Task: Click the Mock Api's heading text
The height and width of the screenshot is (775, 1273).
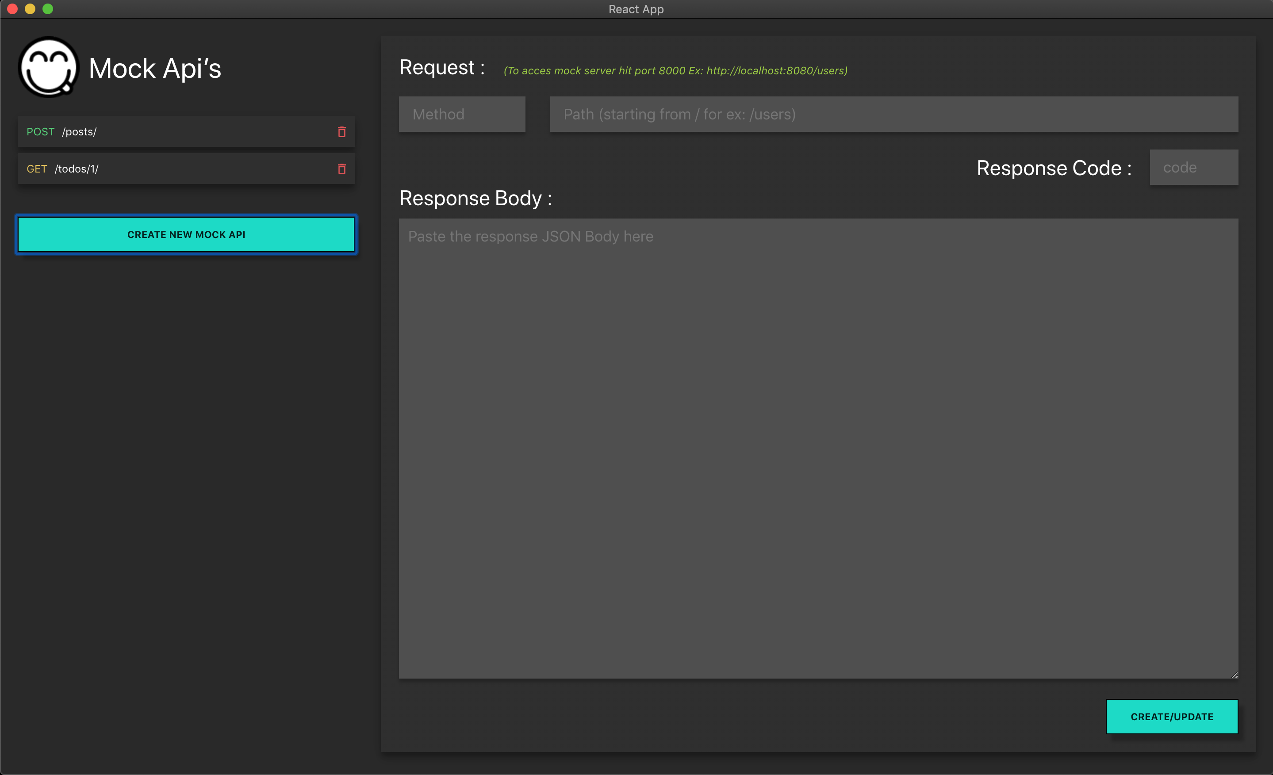Action: (155, 69)
